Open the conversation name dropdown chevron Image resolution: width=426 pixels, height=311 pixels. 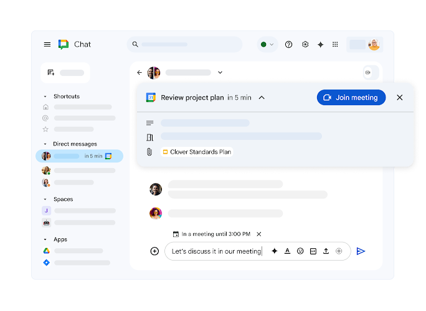(220, 73)
